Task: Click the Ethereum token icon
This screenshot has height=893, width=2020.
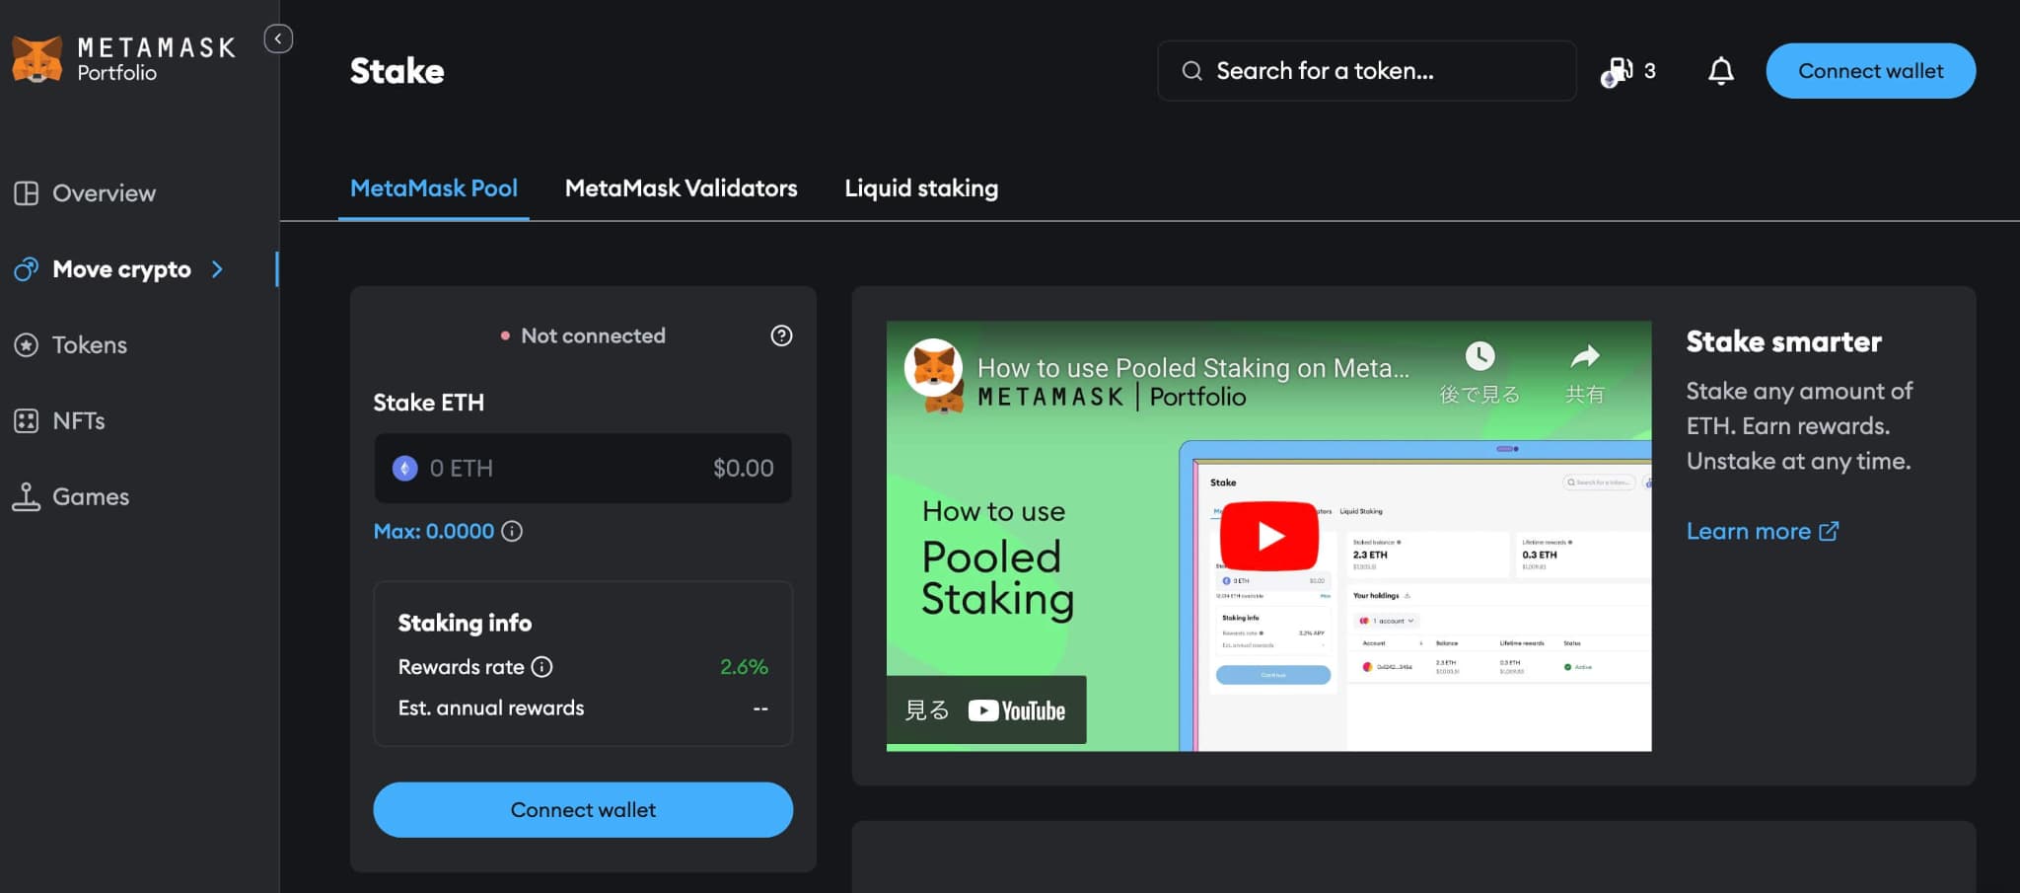Action: click(x=405, y=469)
